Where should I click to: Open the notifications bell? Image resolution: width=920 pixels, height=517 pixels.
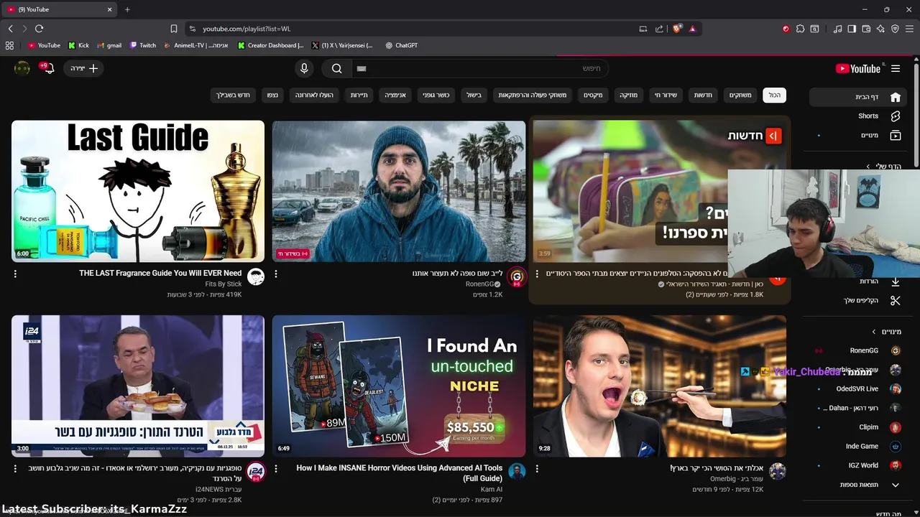[49, 68]
